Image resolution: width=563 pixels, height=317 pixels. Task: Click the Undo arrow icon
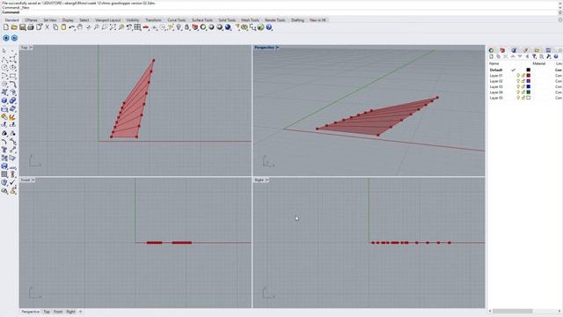coord(72,27)
